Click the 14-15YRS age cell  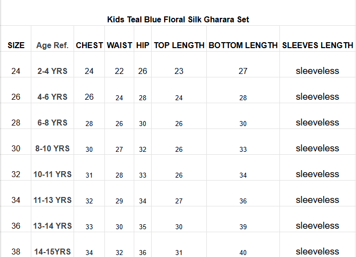tap(52, 252)
